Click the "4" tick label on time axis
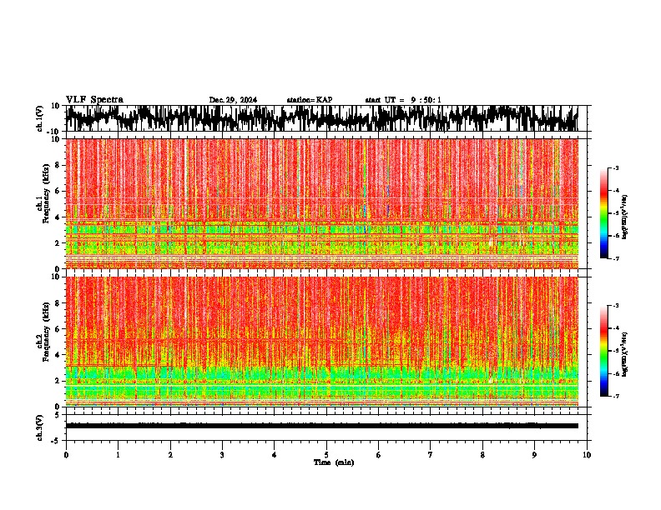The height and width of the screenshot is (510, 661). (275, 455)
